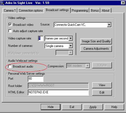Click in the Port input field
Screen dimensions: 126x113
tap(36, 79)
